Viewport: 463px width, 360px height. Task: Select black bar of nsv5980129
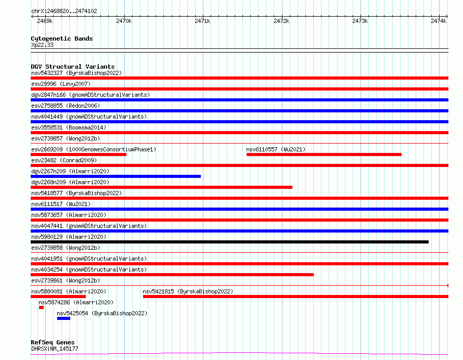pos(230,242)
